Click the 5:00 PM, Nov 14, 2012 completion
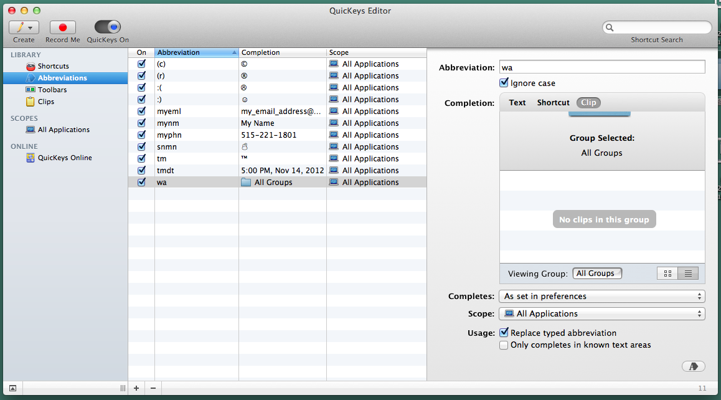 [282, 170]
